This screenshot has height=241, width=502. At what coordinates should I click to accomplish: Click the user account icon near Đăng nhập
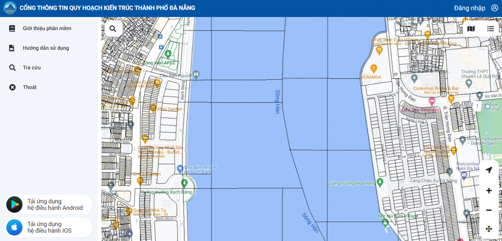pos(494,8)
